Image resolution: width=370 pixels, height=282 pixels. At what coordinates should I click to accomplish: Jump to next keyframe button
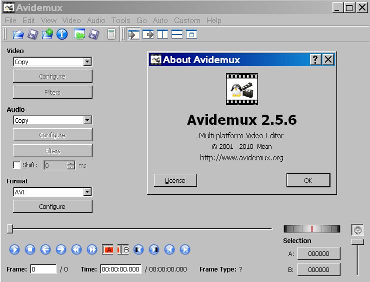[x=92, y=249]
